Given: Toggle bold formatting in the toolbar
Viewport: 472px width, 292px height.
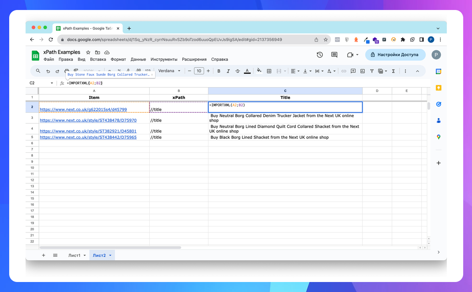Looking at the screenshot, I should 219,71.
